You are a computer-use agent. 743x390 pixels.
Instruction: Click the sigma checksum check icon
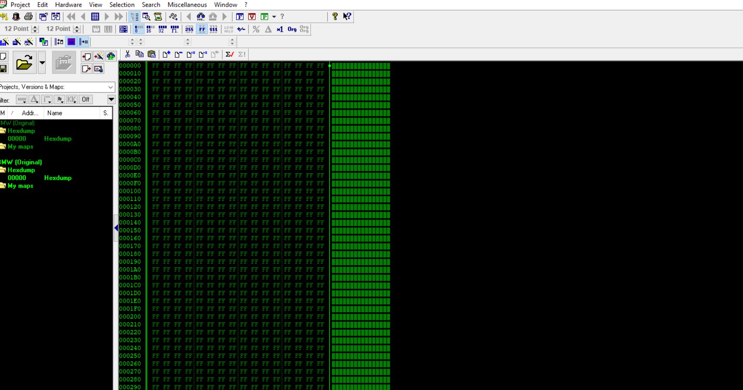pyautogui.click(x=229, y=54)
